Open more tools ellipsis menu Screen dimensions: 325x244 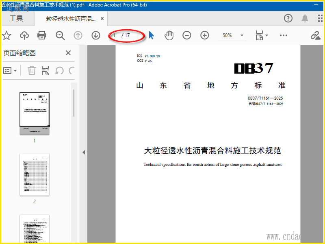[283, 35]
